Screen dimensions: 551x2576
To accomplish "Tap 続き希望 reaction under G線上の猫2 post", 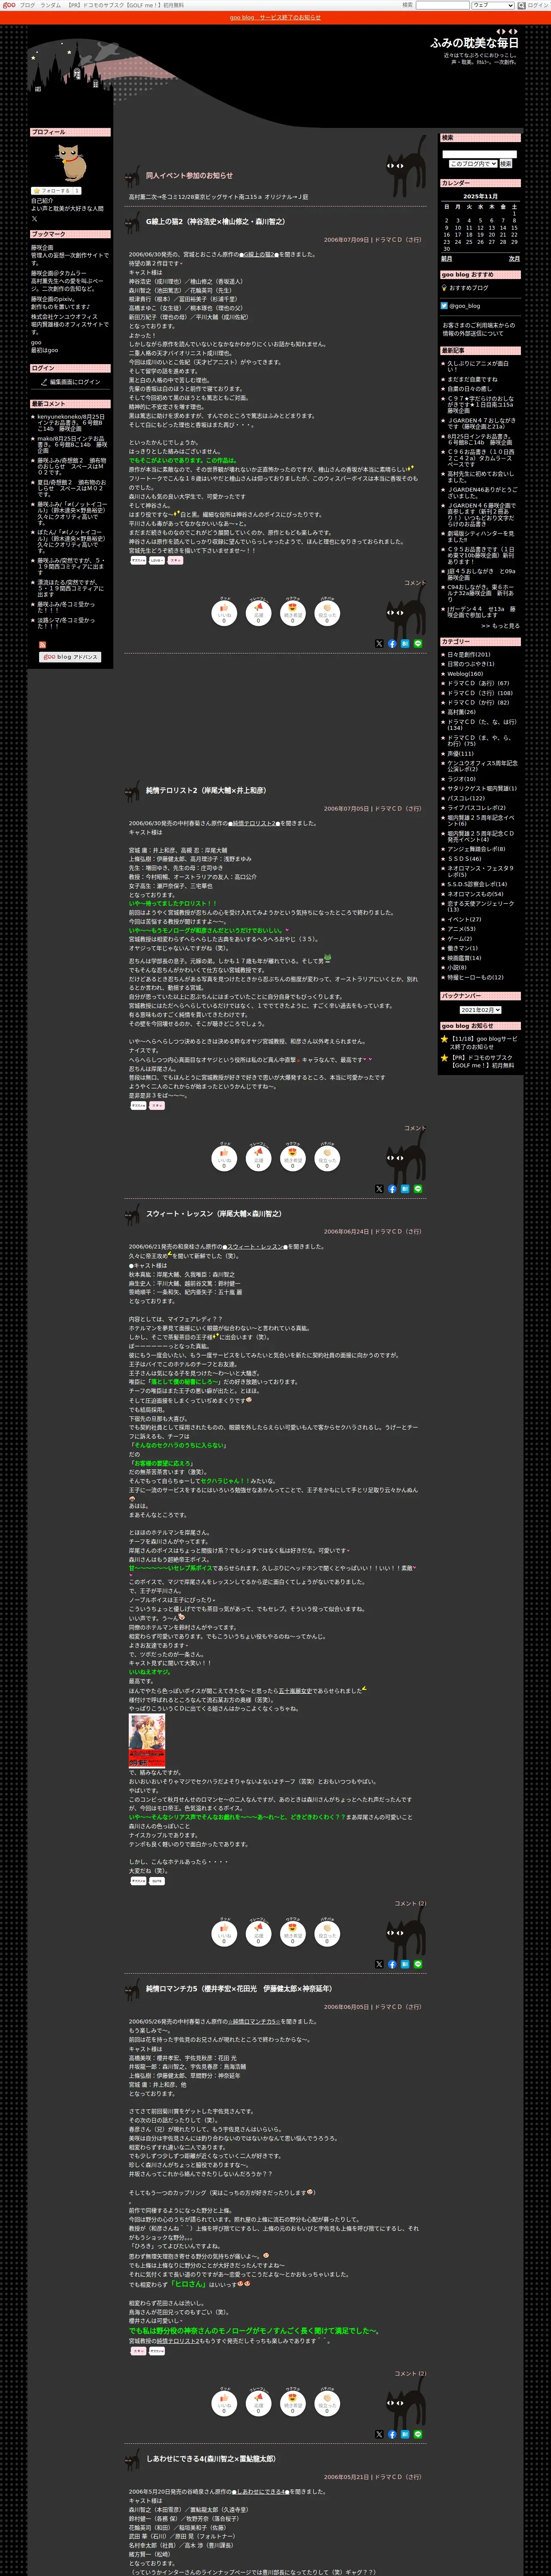I will (293, 613).
